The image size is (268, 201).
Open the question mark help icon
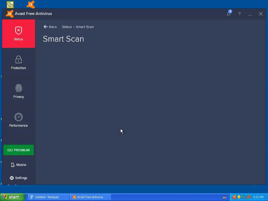pyautogui.click(x=239, y=14)
